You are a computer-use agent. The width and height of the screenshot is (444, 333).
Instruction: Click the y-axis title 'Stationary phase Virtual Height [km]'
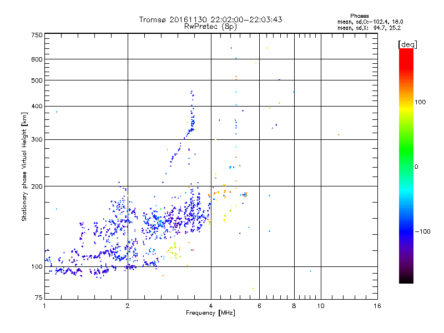[24, 167]
